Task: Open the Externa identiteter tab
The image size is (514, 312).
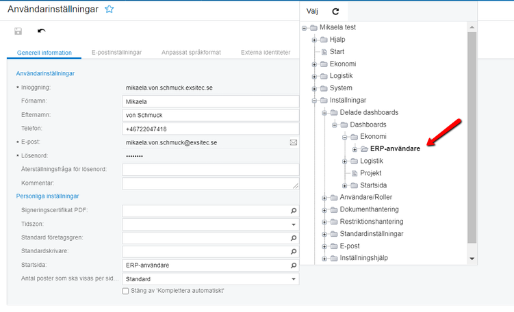Action: pos(264,53)
